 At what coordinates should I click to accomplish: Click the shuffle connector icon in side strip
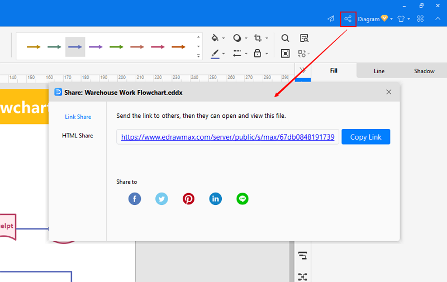click(x=303, y=277)
